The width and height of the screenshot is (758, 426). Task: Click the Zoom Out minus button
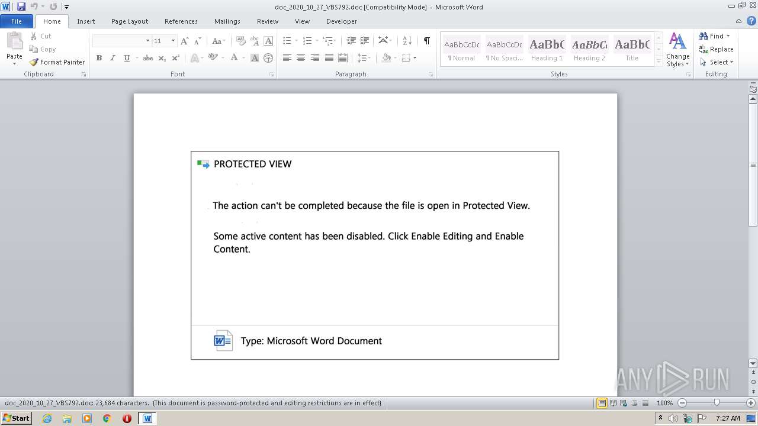pyautogui.click(x=682, y=403)
